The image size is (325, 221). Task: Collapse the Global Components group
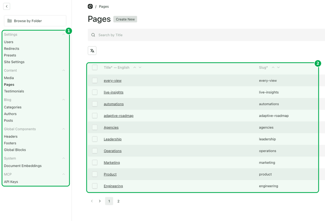point(63,129)
